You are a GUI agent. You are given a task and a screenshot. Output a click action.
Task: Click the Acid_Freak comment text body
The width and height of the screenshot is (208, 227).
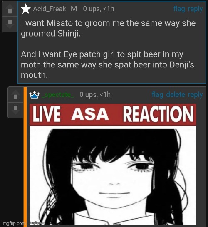coord(108,49)
